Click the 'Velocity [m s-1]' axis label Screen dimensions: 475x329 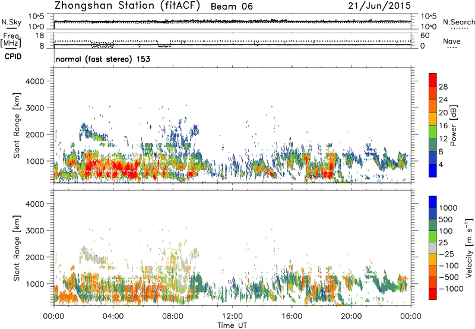(469, 248)
